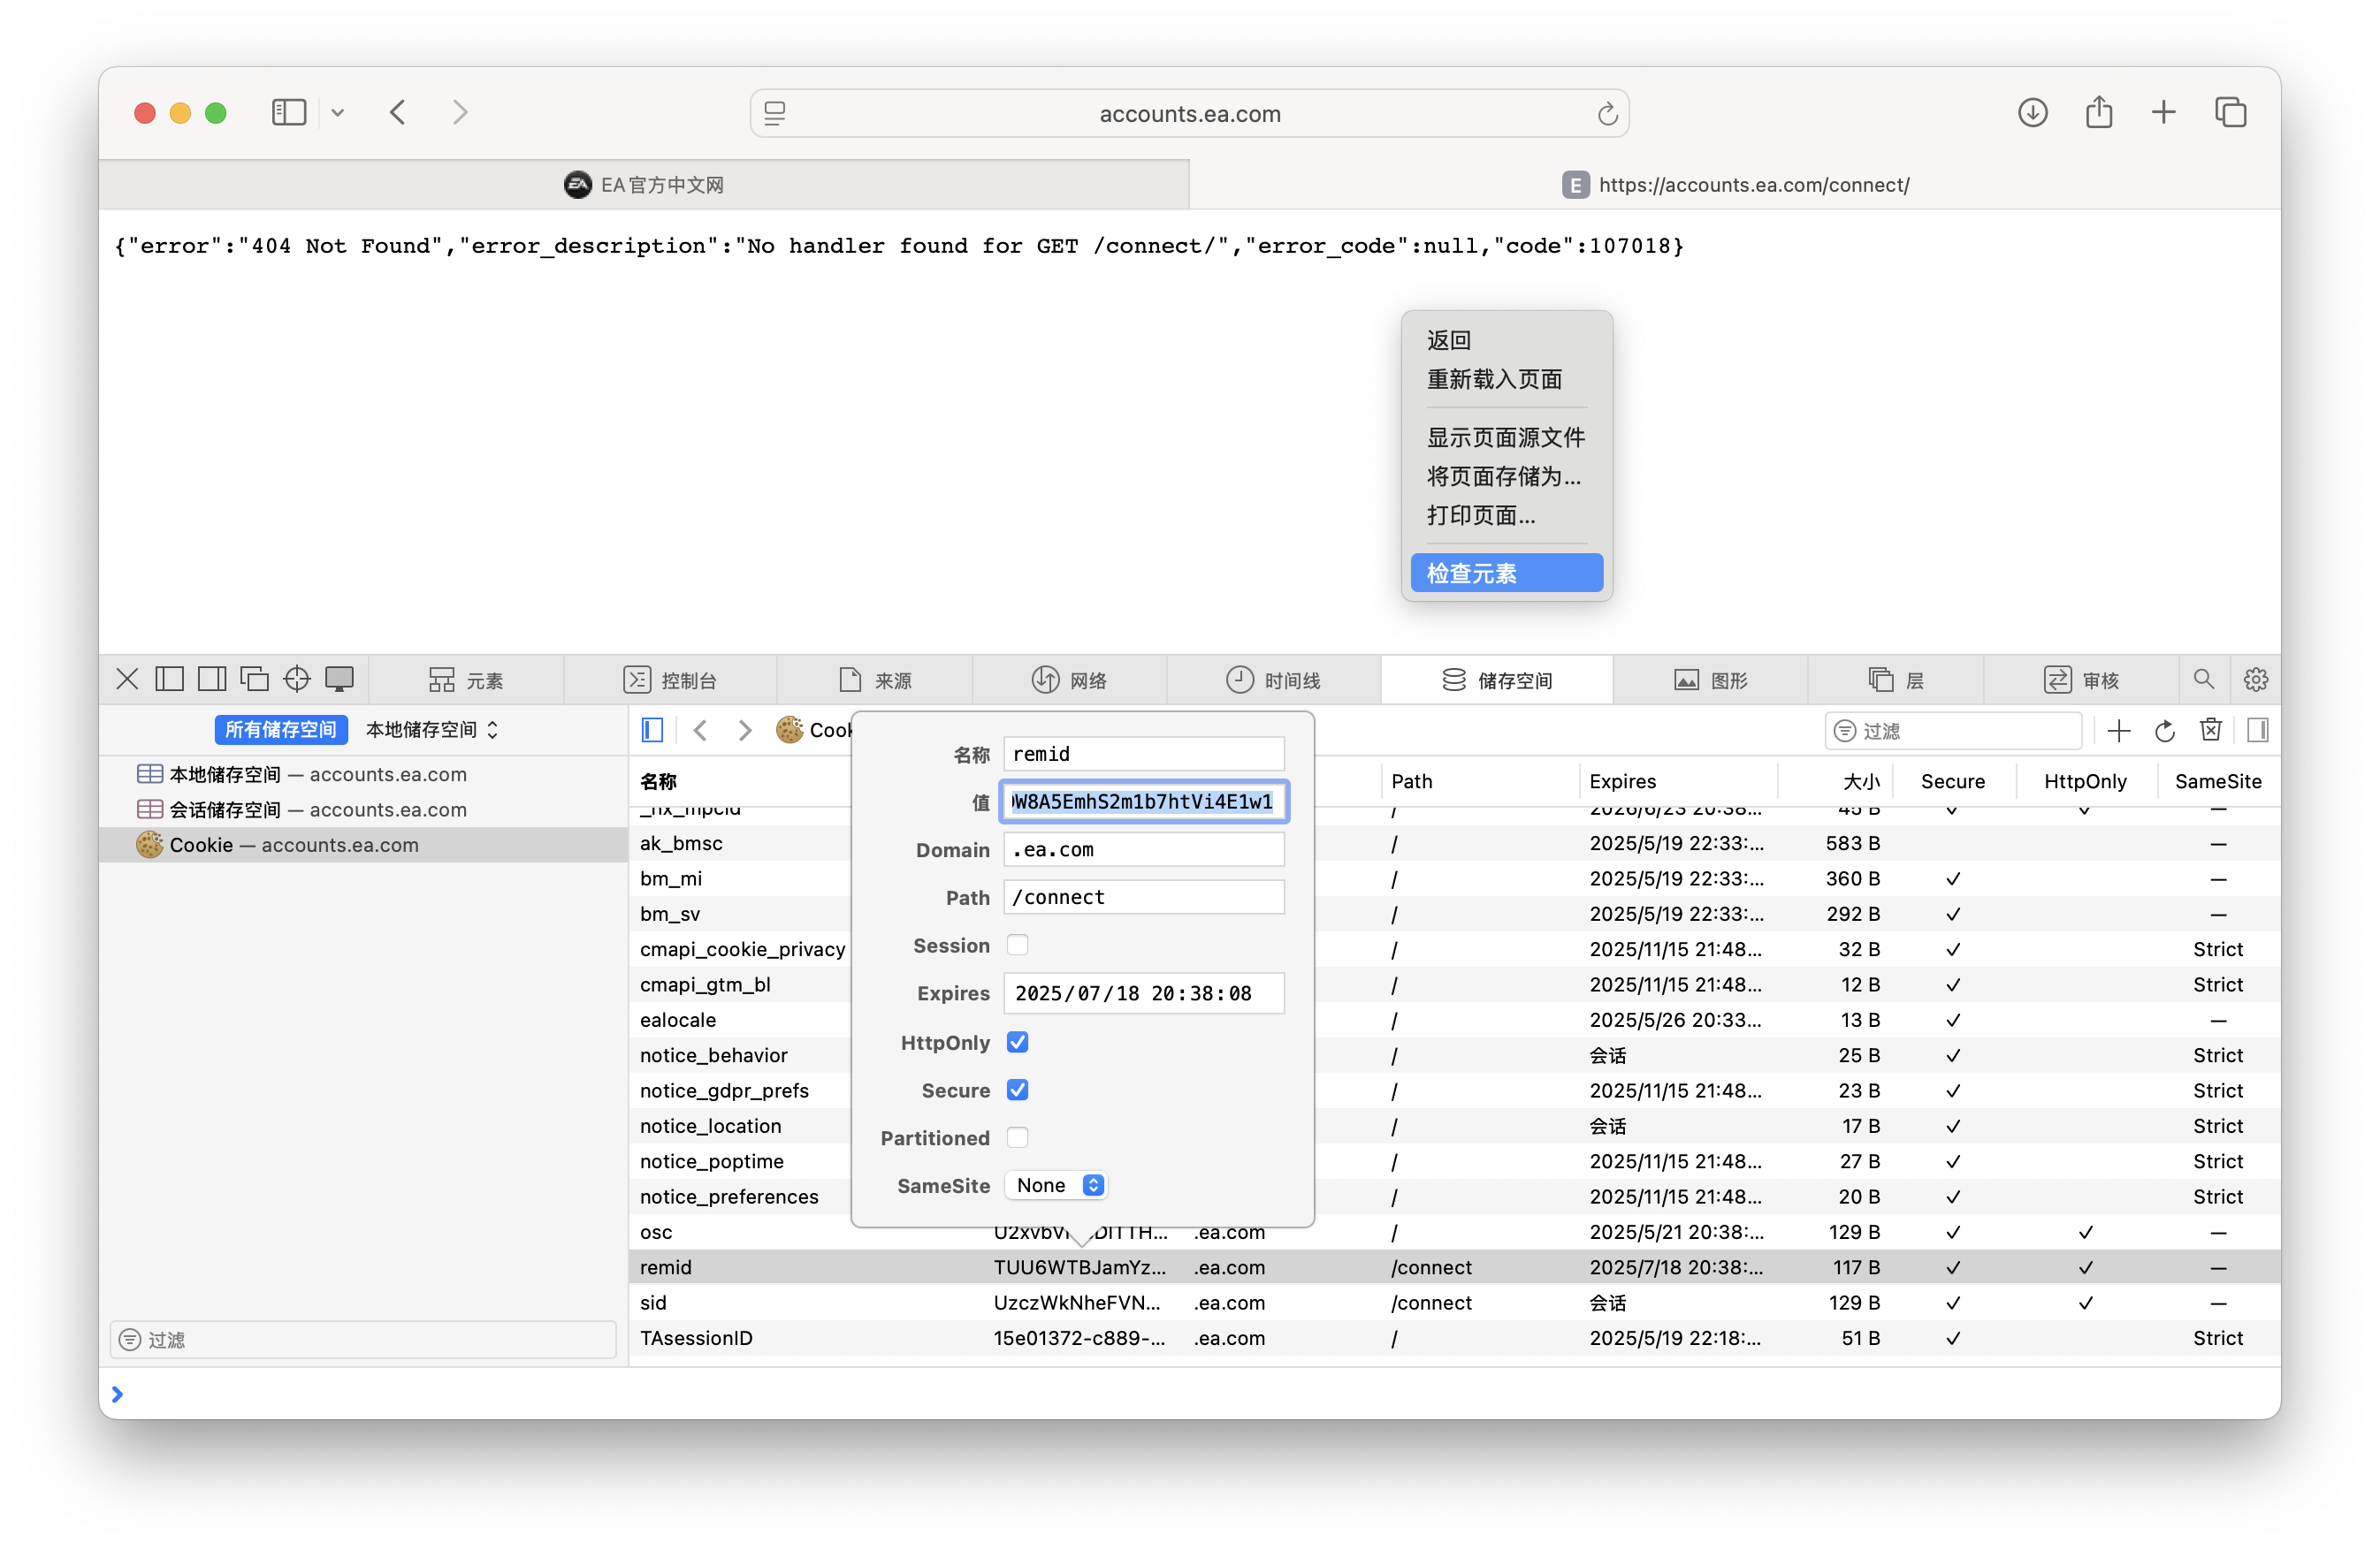Open the page settings icon in address bar
2380x1550 pixels.
pos(775,114)
